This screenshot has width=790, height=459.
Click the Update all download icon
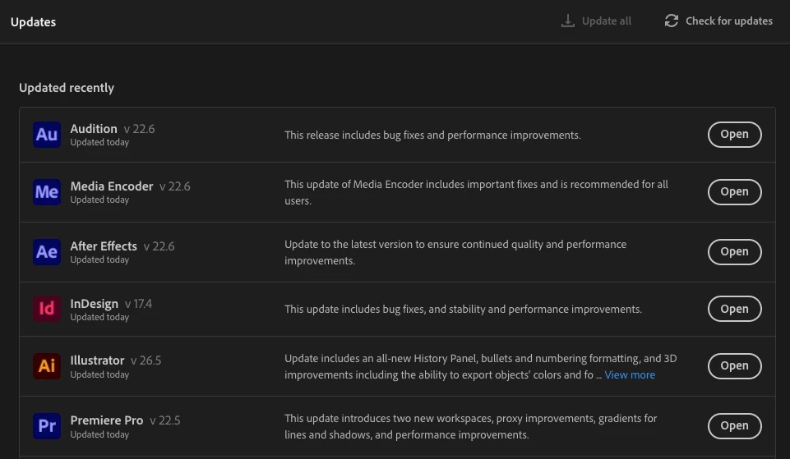(x=567, y=21)
